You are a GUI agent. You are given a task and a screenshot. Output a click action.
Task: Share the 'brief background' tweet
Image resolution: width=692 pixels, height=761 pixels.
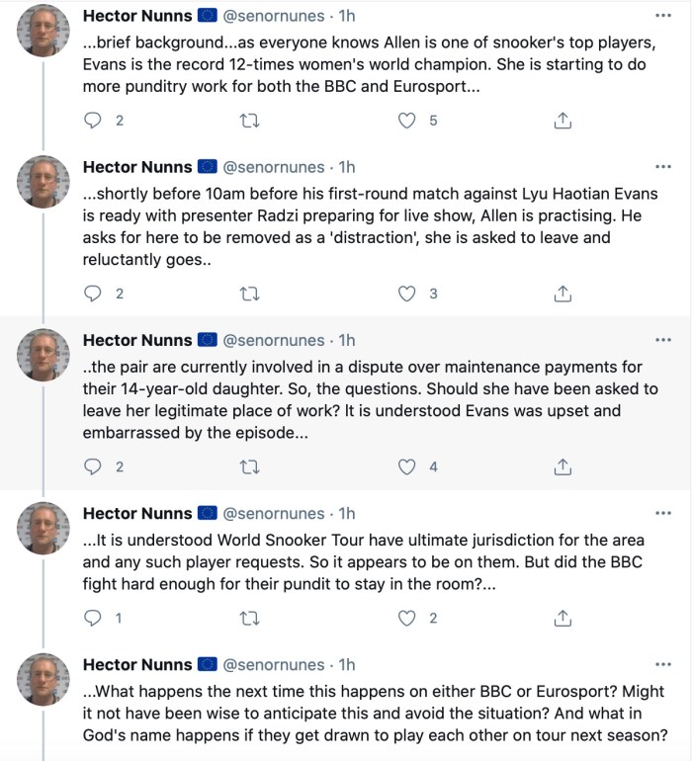point(562,121)
